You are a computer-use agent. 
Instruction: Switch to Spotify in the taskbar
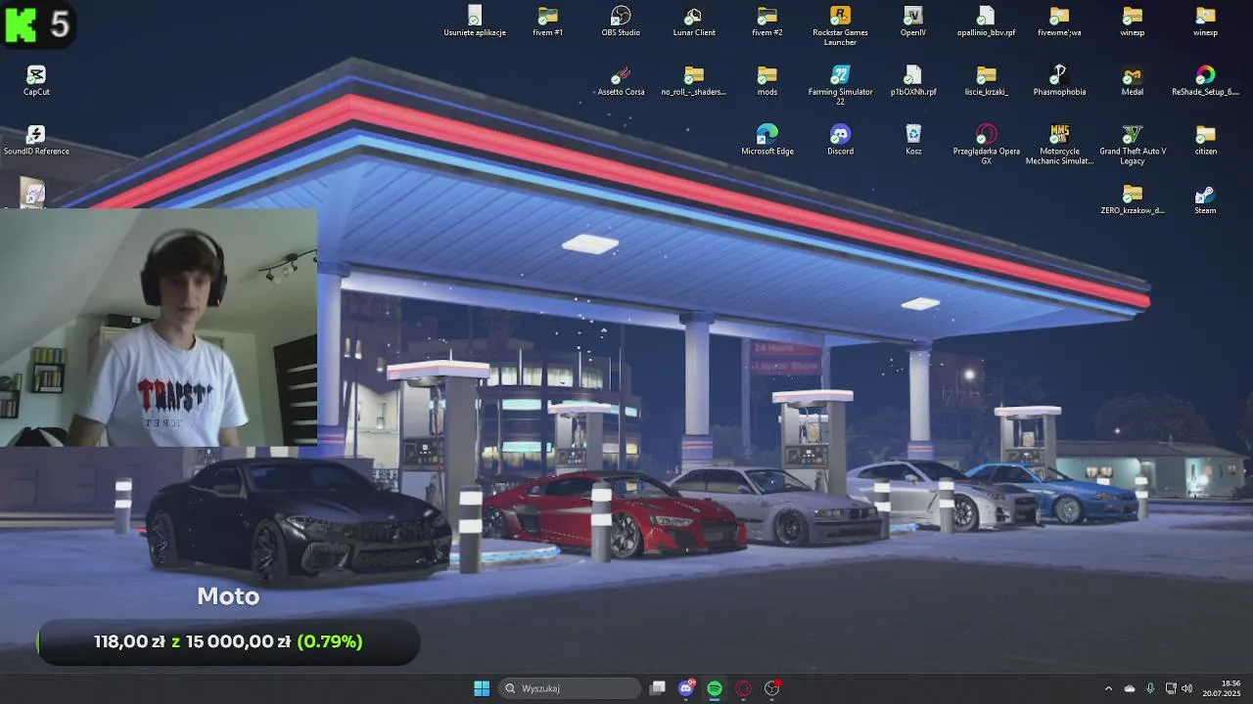[715, 688]
